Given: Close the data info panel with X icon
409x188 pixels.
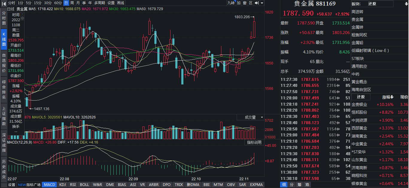Looking at the screenshot, I should coord(22,13).
